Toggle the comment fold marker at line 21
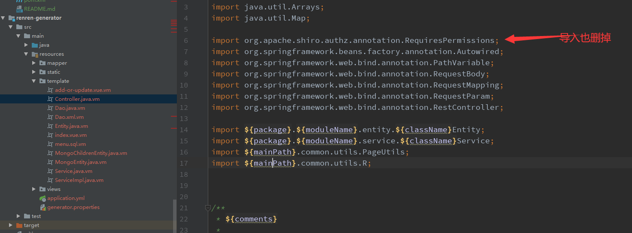Image resolution: width=632 pixels, height=233 pixels. 208,208
